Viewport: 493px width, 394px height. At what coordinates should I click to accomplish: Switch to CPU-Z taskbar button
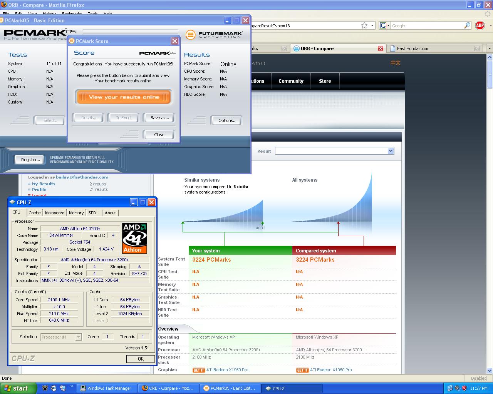click(x=292, y=388)
